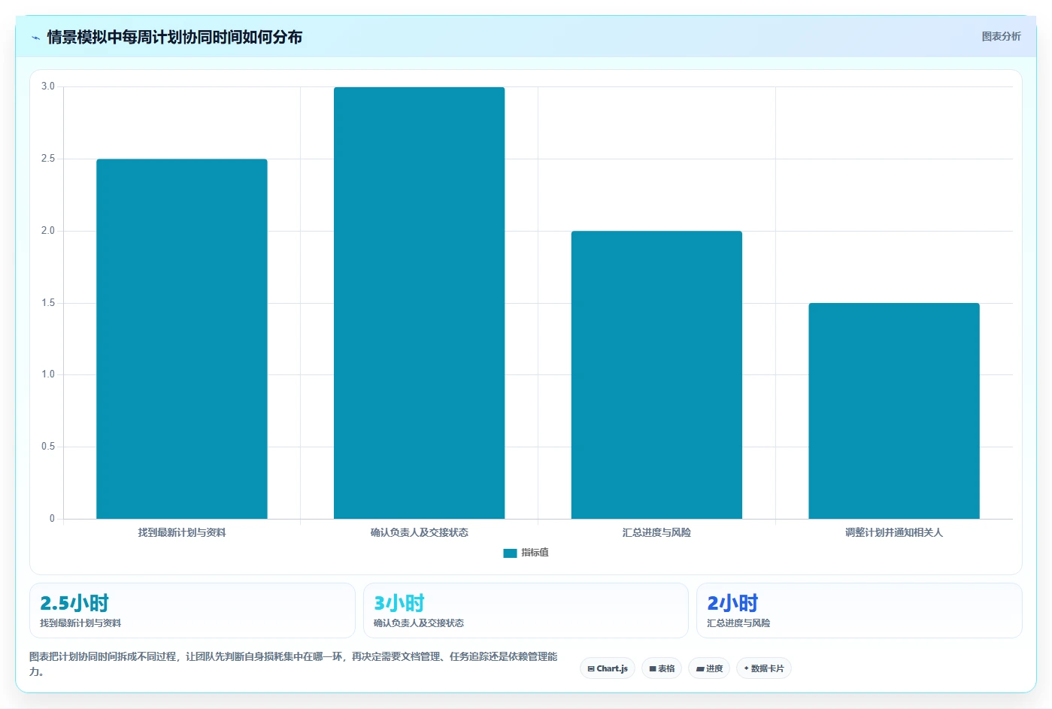Click the 图表分析 label in header
This screenshot has width=1052, height=709.
click(x=1001, y=36)
